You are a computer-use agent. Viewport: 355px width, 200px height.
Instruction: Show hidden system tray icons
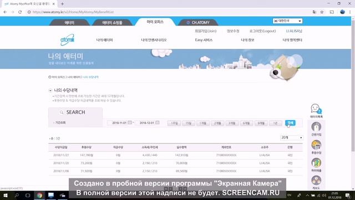click(x=307, y=195)
